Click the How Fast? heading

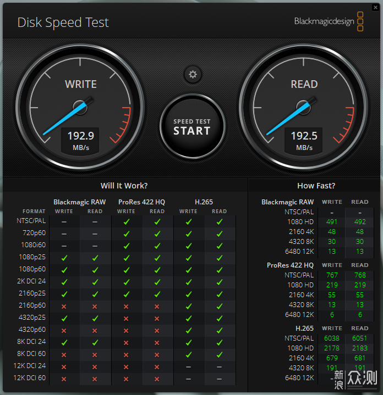[316, 186]
